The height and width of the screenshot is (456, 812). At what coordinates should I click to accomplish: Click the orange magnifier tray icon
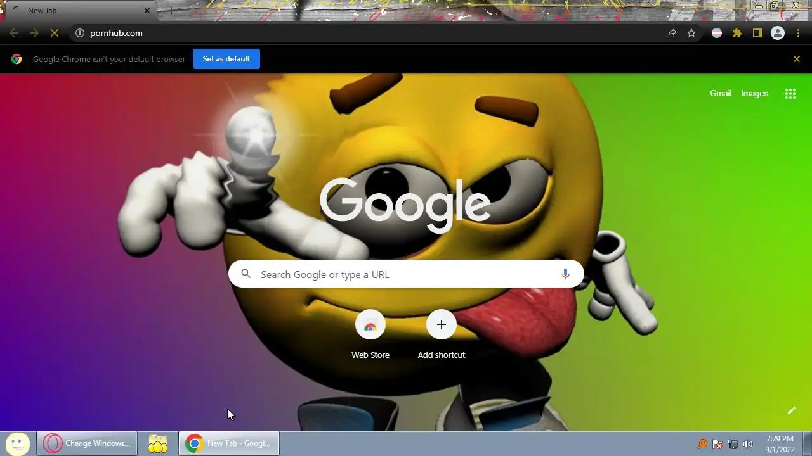pyautogui.click(x=702, y=444)
